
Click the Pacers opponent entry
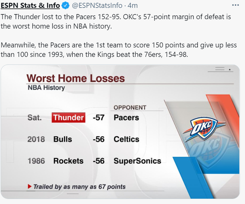(126, 117)
